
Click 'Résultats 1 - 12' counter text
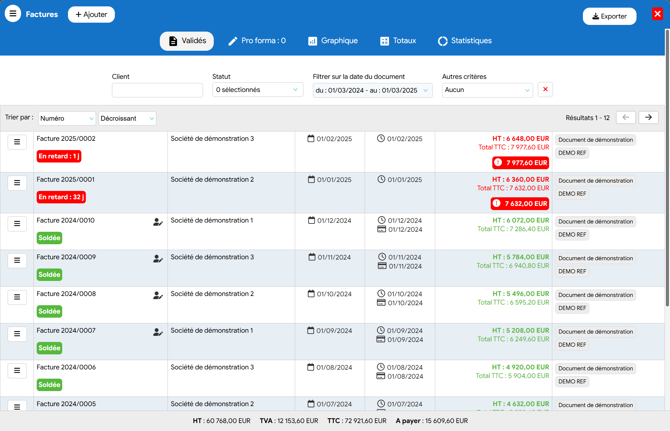[588, 118]
